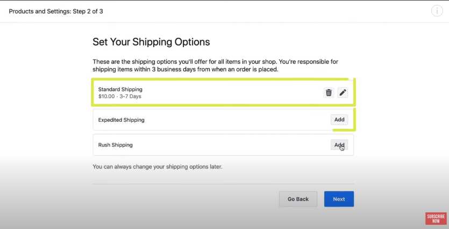Click empty area inside Standard Shipping card

coord(229,93)
